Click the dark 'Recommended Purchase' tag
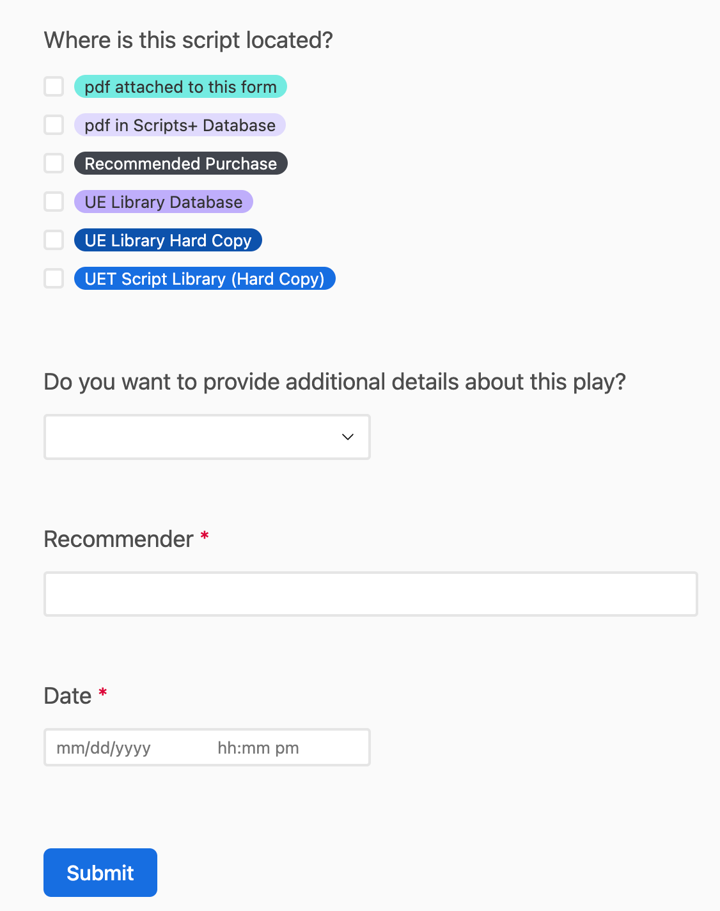The height and width of the screenshot is (911, 720). click(180, 163)
